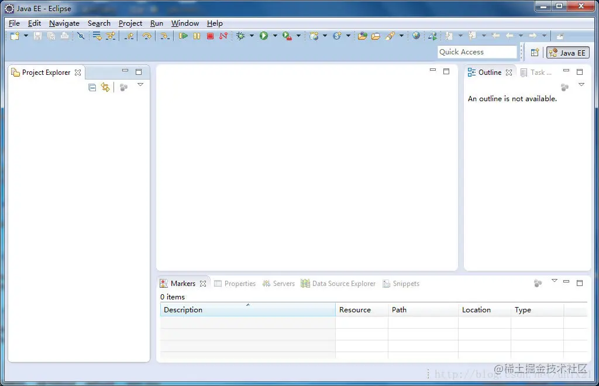Screen dimensions: 599x386
Task: Click the Disconnect icon
Action: (x=223, y=36)
